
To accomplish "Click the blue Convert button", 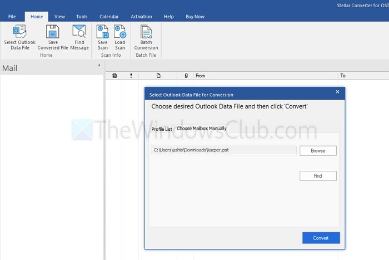I will [x=321, y=238].
